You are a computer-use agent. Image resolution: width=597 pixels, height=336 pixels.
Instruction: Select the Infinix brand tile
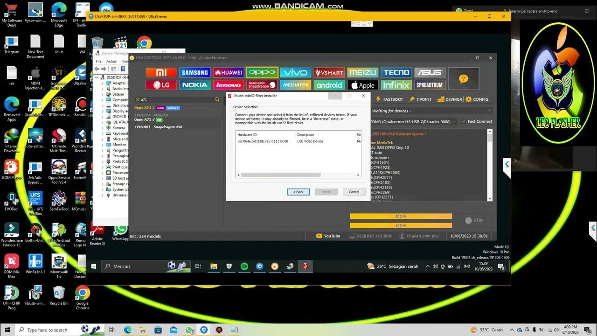[396, 85]
